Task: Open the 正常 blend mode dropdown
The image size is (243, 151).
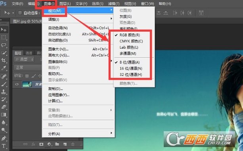Action: 28,68
